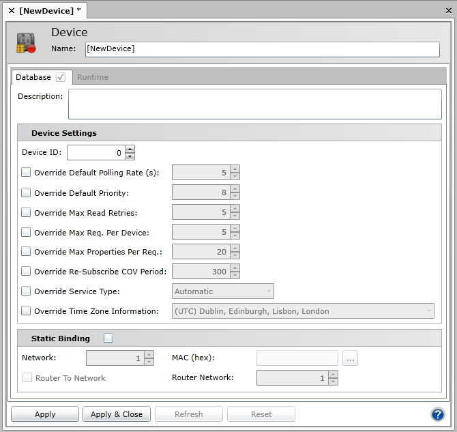Enable Override Time Zone Information checkbox
457x432 pixels.
[27, 311]
